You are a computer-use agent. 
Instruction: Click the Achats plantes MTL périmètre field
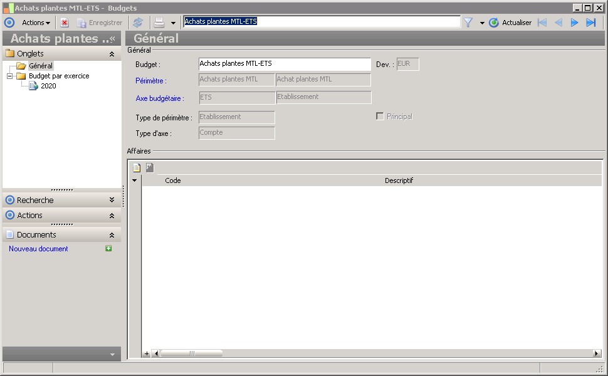coord(236,80)
